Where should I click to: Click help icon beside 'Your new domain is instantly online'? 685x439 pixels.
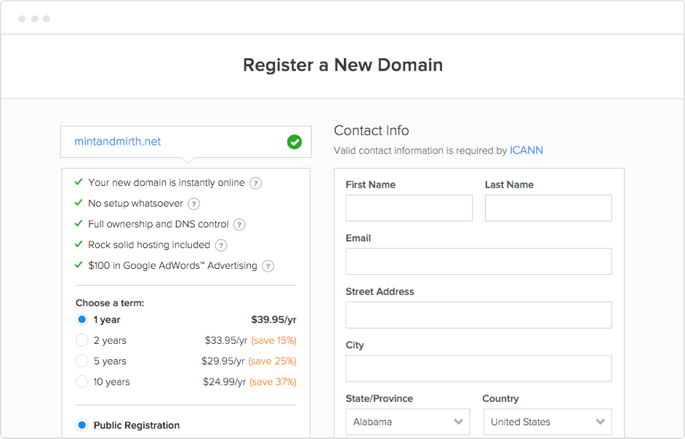[256, 183]
